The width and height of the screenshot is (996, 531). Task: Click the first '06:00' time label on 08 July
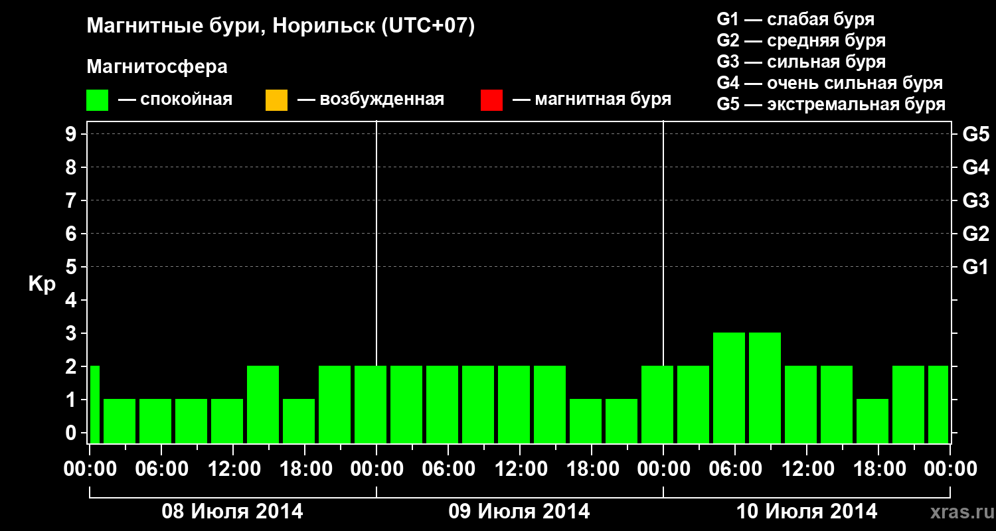161,469
